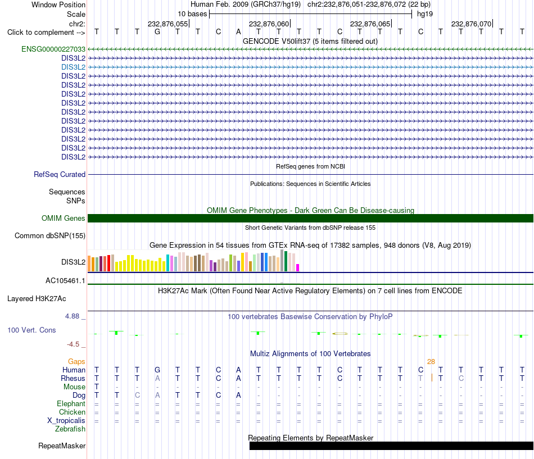
Task: Click coordinates chr2:232,876,051-232,876,072 (22 bp)
Action: pos(369,4)
